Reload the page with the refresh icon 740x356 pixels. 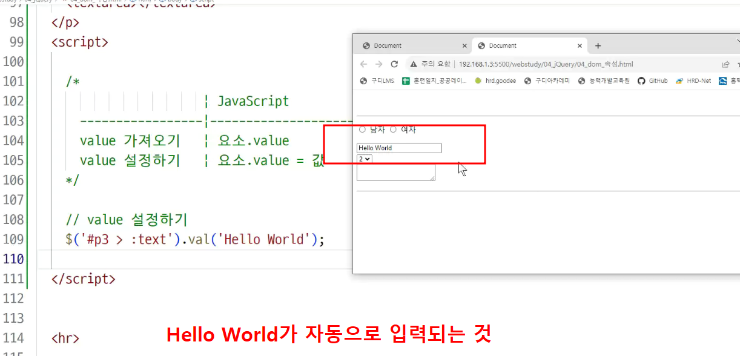394,64
